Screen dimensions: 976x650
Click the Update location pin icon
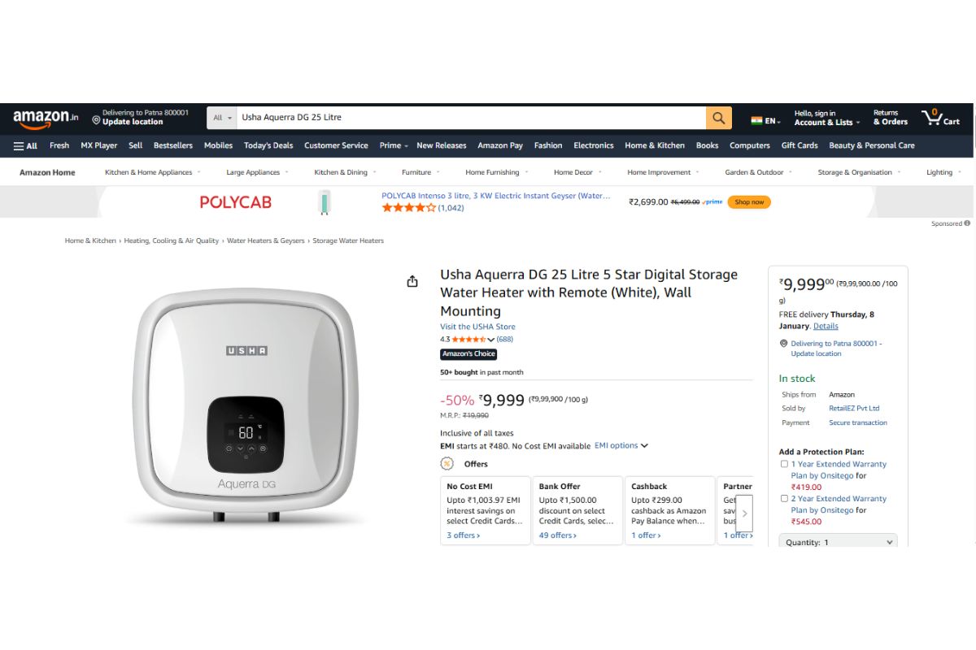click(96, 122)
